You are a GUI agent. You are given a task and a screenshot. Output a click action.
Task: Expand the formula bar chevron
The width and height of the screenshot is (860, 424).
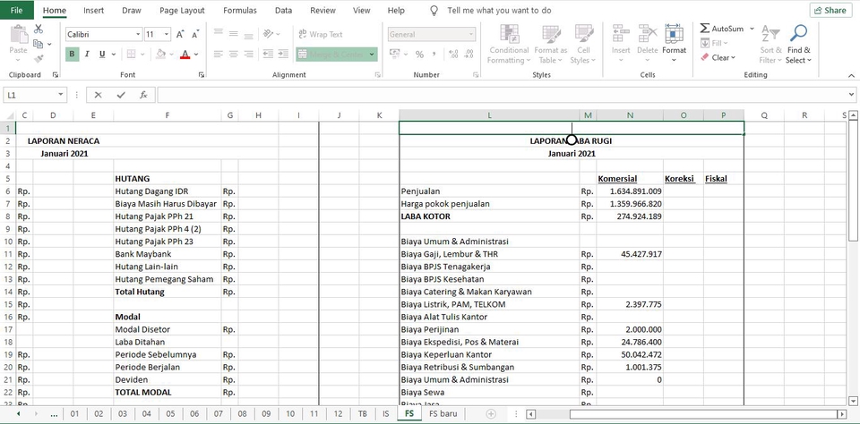coord(852,95)
